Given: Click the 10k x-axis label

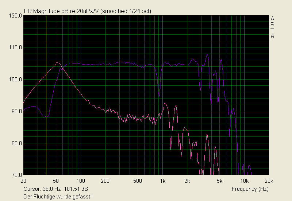Looking at the screenshot, I should 245,181.
